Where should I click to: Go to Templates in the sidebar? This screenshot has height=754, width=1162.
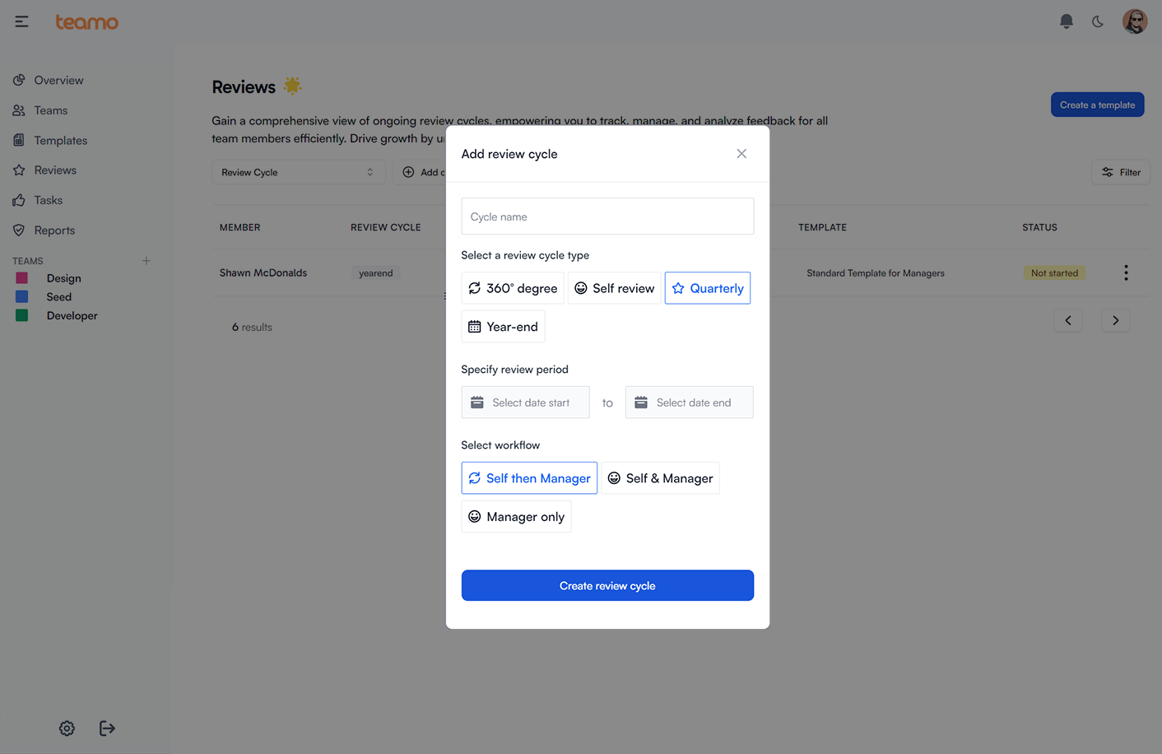pyautogui.click(x=60, y=141)
